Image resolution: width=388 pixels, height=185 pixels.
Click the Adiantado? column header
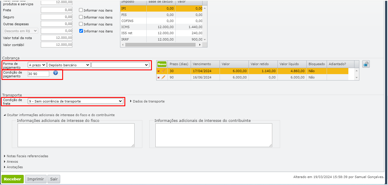(340, 64)
